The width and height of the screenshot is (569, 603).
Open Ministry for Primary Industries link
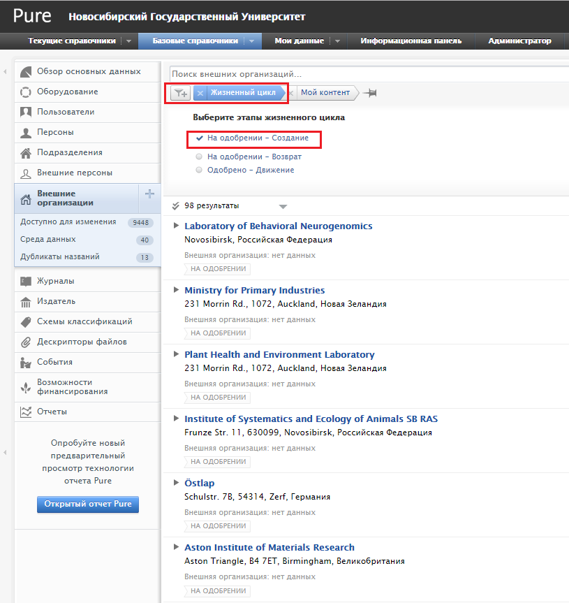pos(254,290)
